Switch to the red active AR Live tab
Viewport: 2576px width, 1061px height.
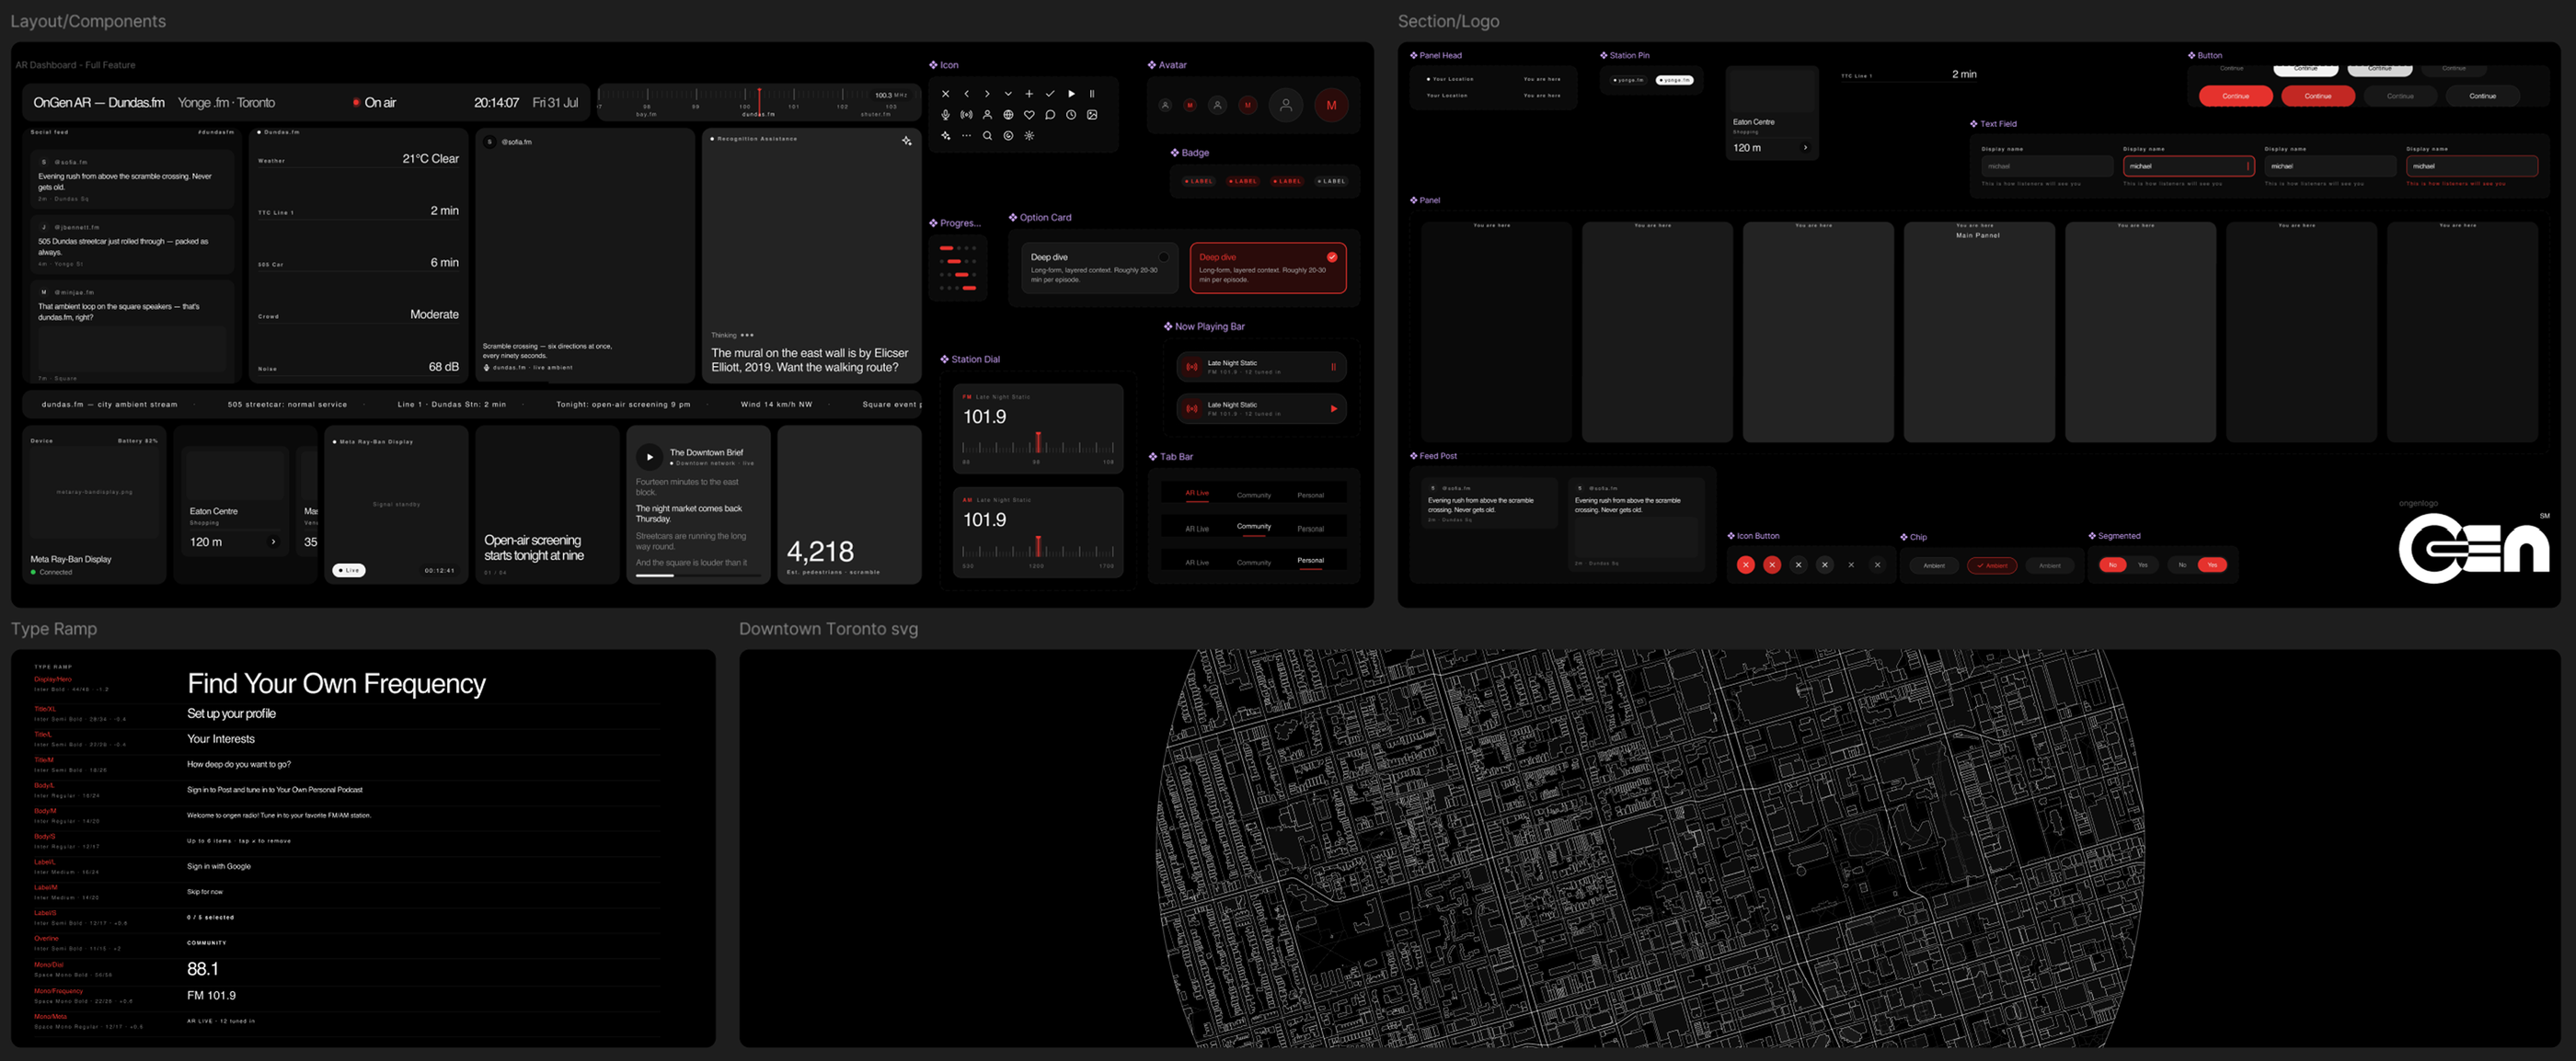(1197, 494)
